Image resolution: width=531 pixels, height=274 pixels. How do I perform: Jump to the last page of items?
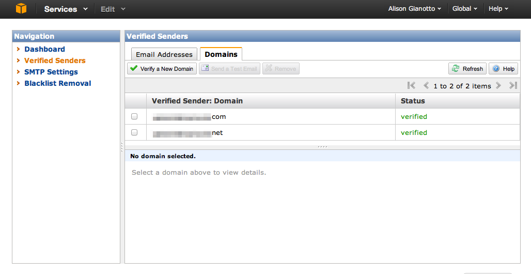(513, 85)
